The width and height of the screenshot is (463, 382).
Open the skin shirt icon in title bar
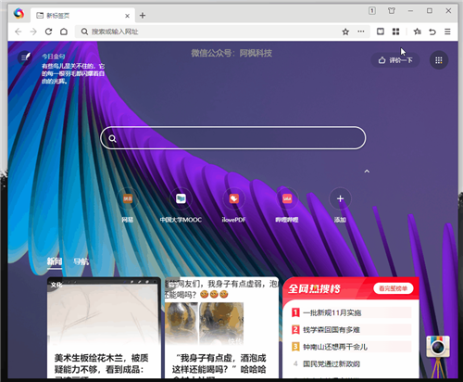tap(392, 11)
